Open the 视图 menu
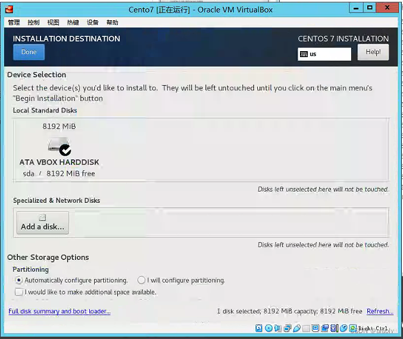This screenshot has height=339, width=403. 53,23
